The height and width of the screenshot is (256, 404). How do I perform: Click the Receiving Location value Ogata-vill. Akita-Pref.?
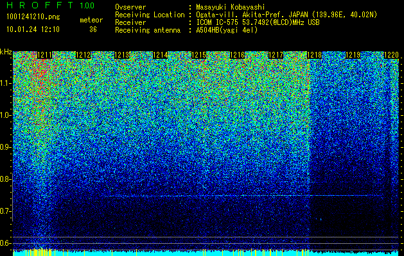[x=286, y=15]
